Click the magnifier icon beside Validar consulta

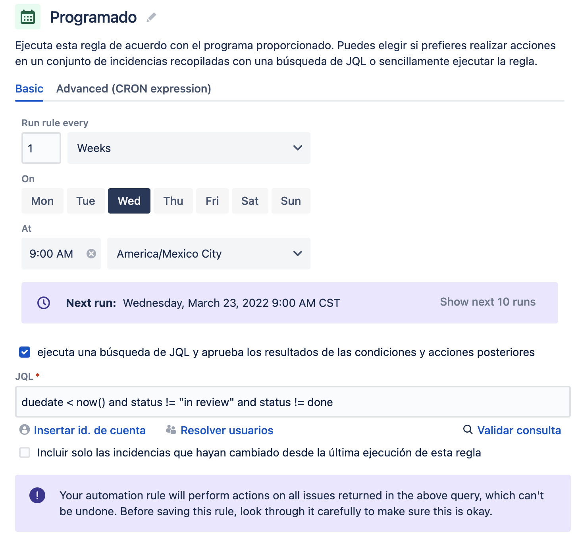(468, 429)
